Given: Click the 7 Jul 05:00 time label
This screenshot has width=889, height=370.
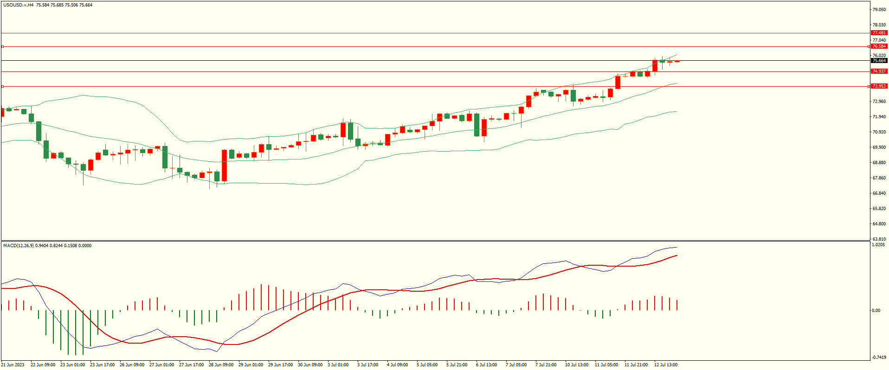Looking at the screenshot, I should [x=516, y=365].
